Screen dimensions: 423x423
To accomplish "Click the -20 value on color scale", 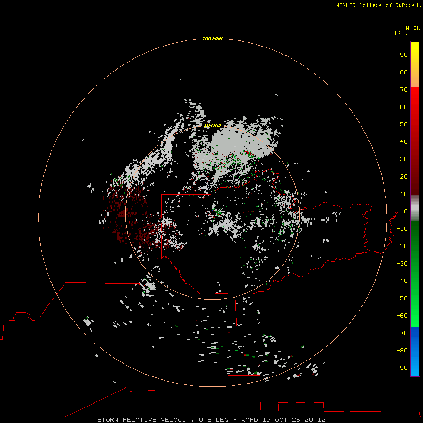I will [x=402, y=246].
